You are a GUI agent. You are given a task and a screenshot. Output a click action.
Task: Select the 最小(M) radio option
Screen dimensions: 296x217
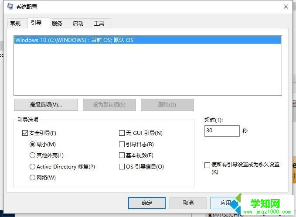32,145
